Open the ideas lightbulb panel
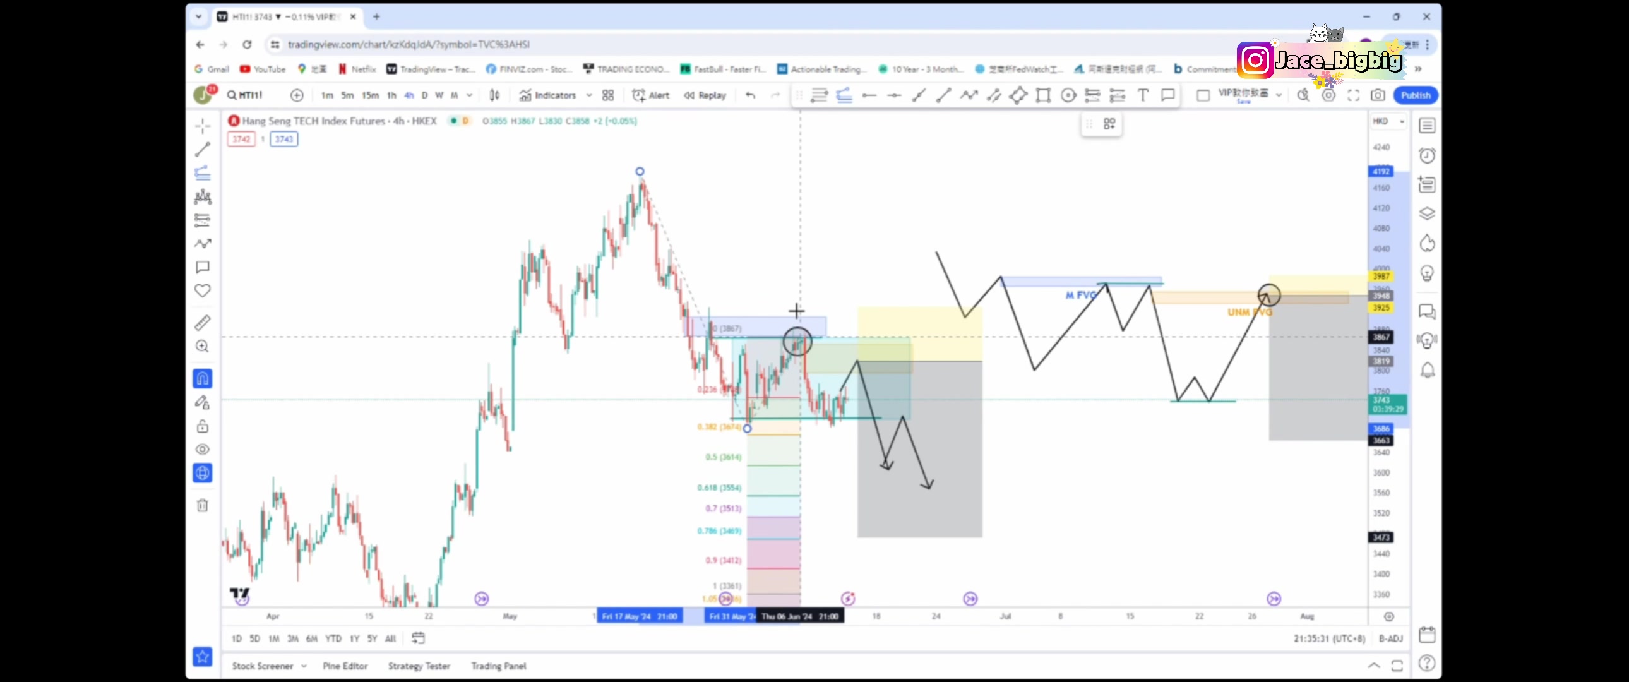The image size is (1629, 682). [1428, 273]
